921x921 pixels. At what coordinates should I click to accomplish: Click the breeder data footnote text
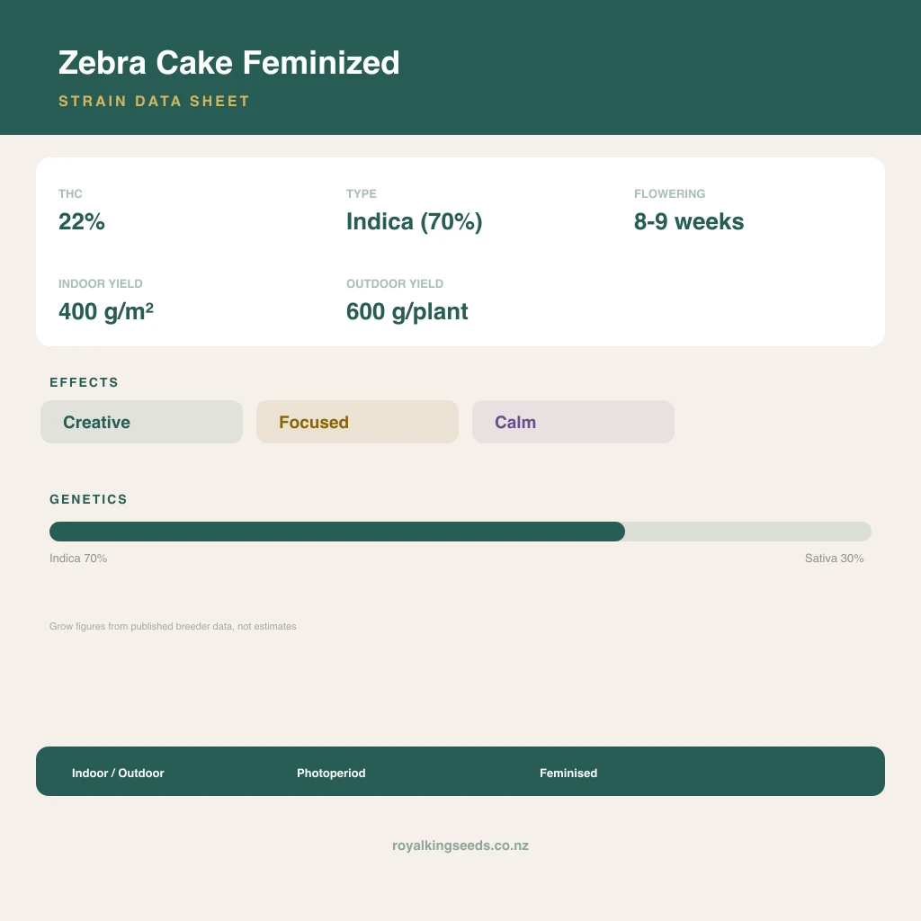point(173,626)
